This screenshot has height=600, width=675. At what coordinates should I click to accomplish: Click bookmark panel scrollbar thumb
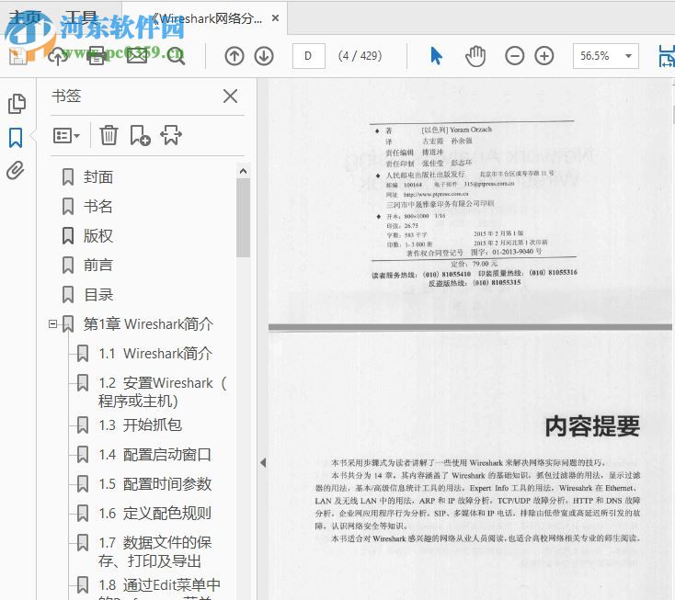(x=243, y=218)
